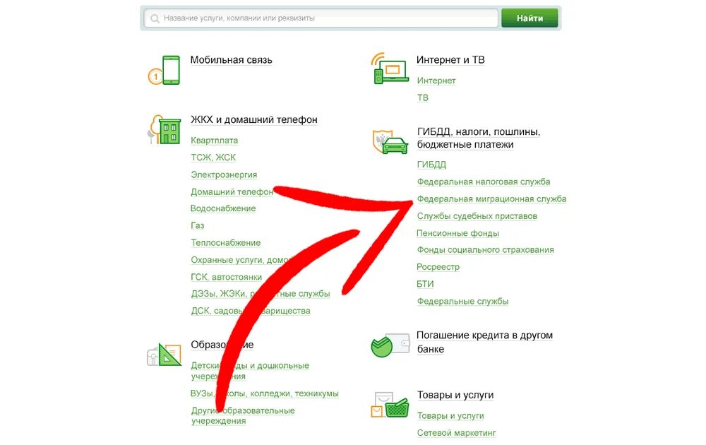Open the Сетевой маркетинг link
The image size is (706, 445).
tap(456, 432)
